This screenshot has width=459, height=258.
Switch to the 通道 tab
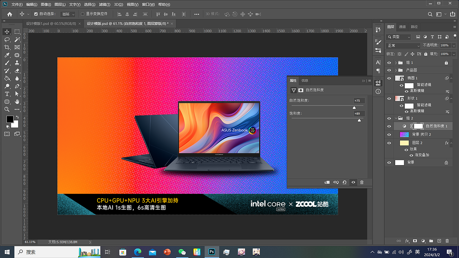(402, 27)
